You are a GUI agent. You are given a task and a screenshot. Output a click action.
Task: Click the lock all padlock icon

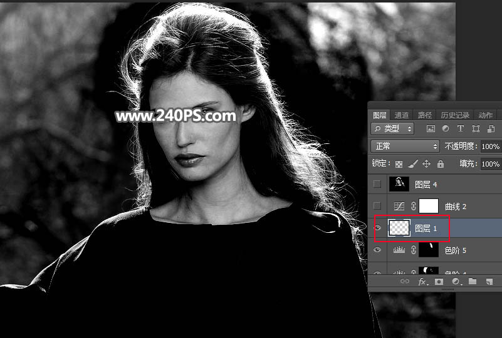pyautogui.click(x=440, y=164)
